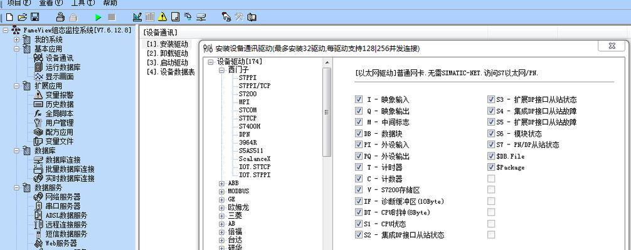Open the 项目(F) menu
The image size is (631, 250).
pyautogui.click(x=19, y=2)
